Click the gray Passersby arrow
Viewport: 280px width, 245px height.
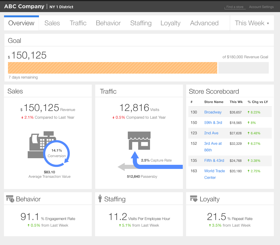click(126, 167)
